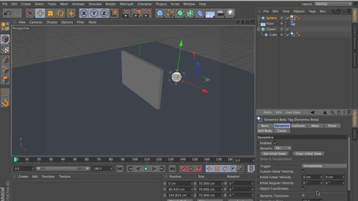The height and width of the screenshot is (201, 358).
Task: Activate the Move tool
Action: [40, 13]
